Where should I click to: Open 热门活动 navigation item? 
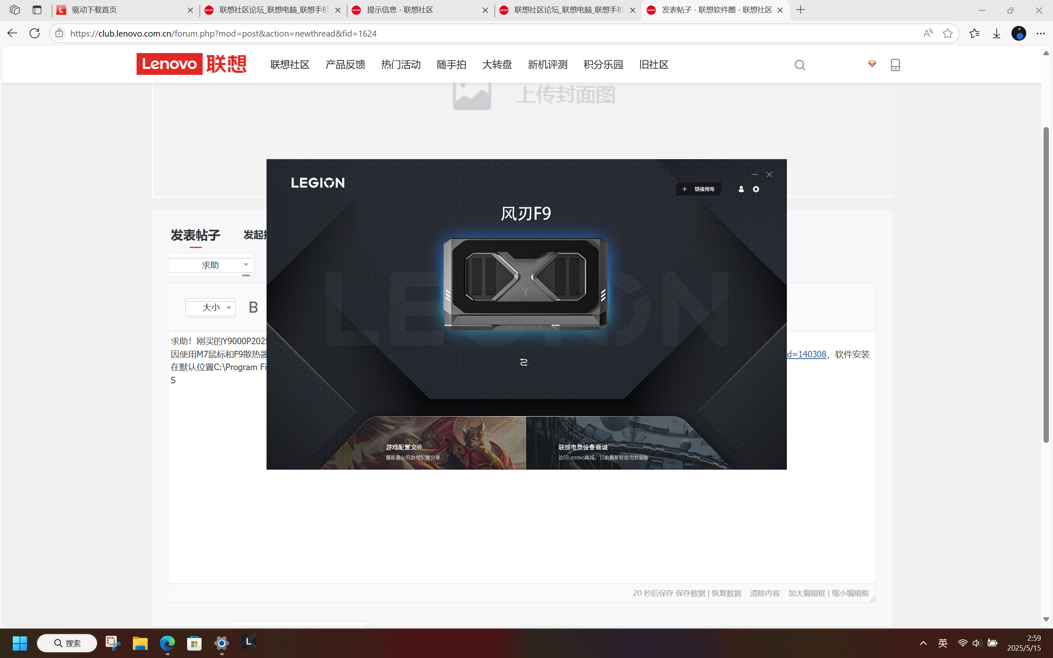point(401,65)
